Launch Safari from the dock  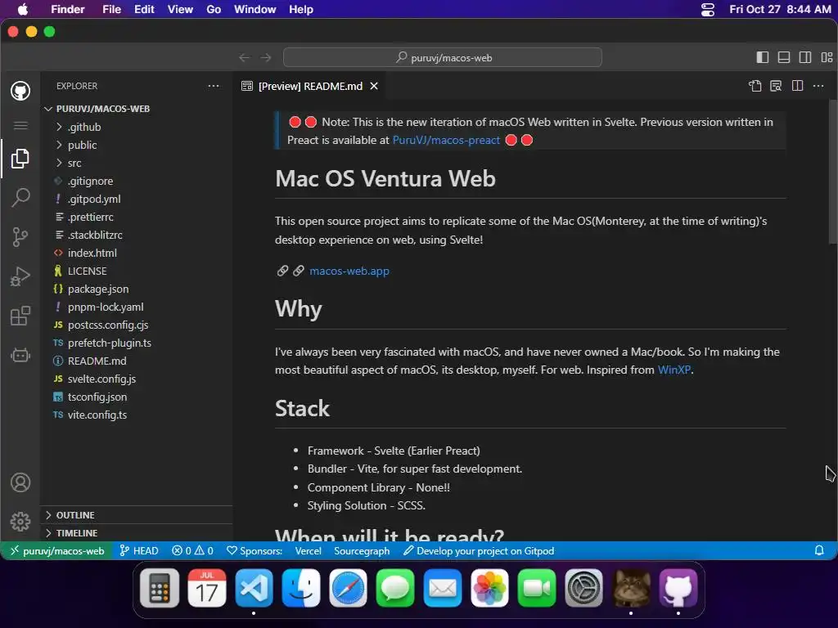click(x=348, y=588)
